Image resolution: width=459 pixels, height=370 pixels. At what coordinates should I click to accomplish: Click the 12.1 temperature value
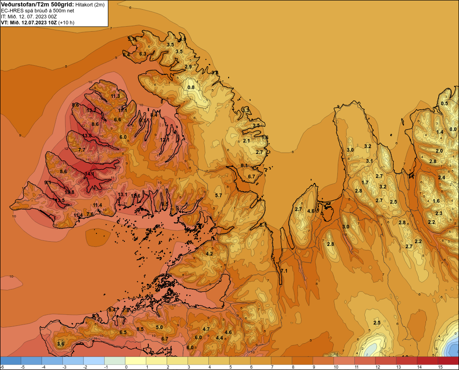point(164,140)
